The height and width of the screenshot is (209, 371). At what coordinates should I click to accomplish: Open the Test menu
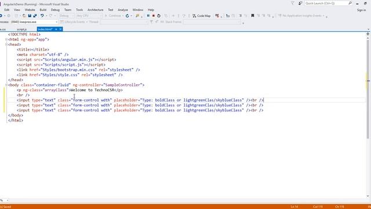click(111, 10)
